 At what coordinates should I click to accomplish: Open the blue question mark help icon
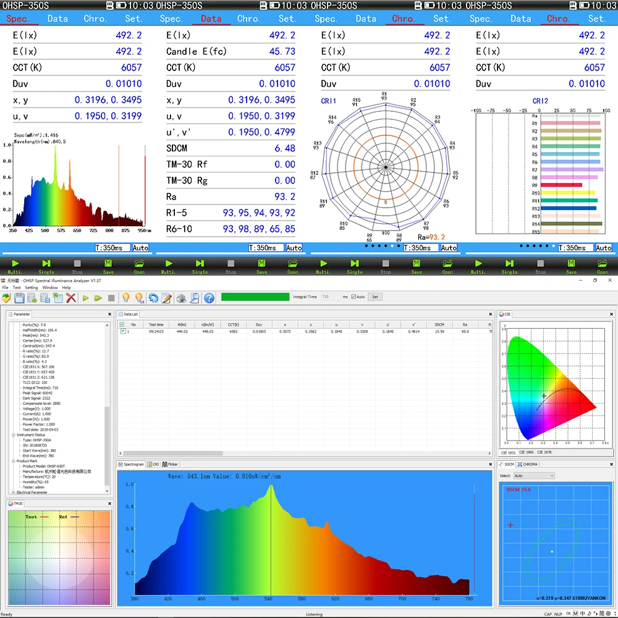coord(209,298)
